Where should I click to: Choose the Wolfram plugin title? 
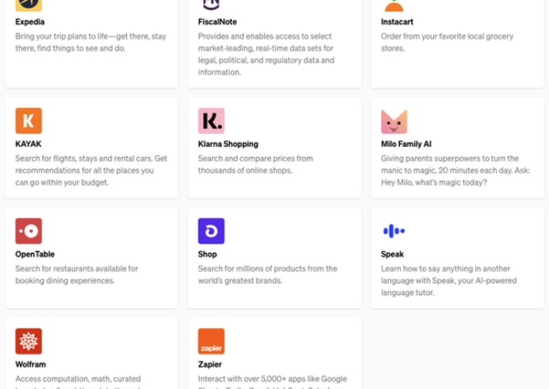click(30, 364)
